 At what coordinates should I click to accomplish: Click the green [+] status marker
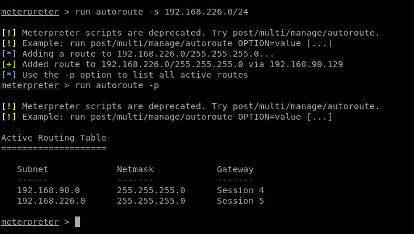pos(9,64)
